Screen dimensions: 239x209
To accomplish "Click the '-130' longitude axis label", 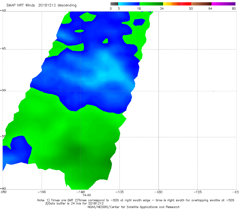I will tap(159, 192).
